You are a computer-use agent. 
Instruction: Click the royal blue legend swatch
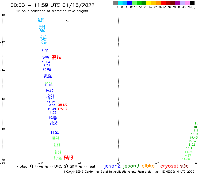[x=130, y=3]
